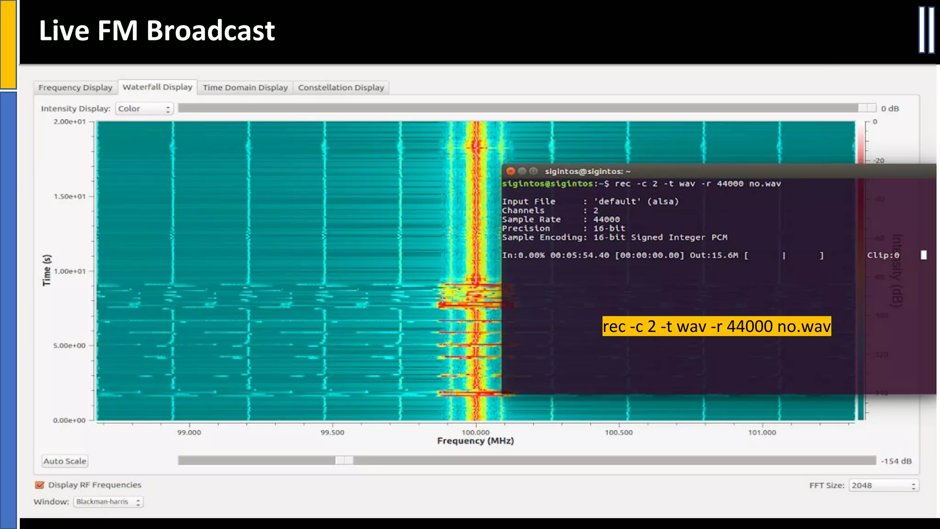The height and width of the screenshot is (529, 940).
Task: Click the Precision 16-bit line
Action: tap(564, 228)
